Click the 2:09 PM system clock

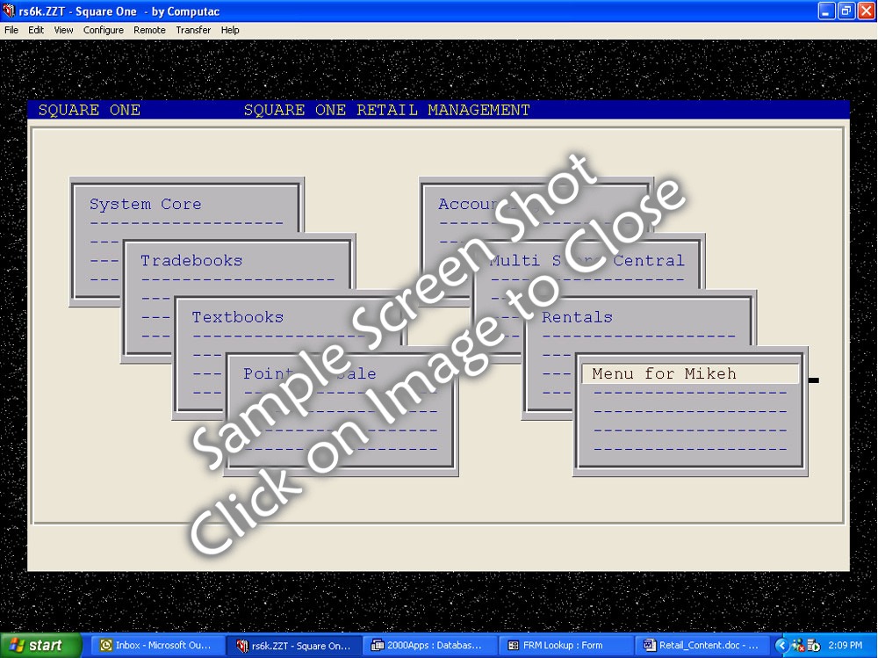[x=845, y=646]
